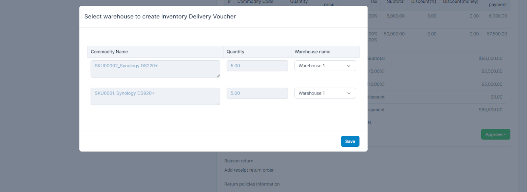Click the resize handle of the DS220+ text area
The image size is (527, 192).
(x=218, y=76)
